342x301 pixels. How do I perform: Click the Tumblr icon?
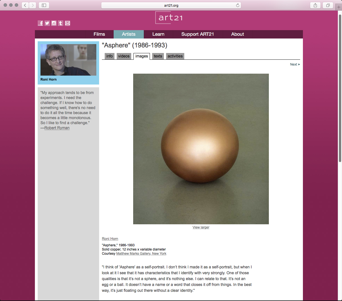click(61, 23)
